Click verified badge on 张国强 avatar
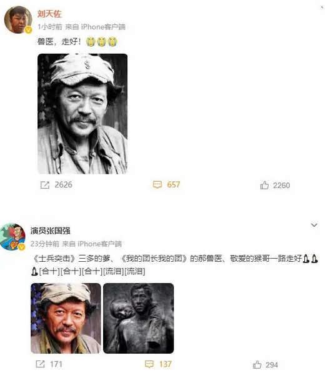333x378 pixels. [x=22, y=247]
